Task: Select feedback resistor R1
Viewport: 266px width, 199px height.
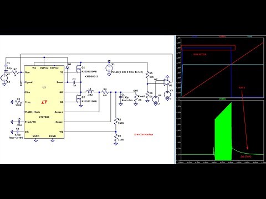Action: coord(116,121)
